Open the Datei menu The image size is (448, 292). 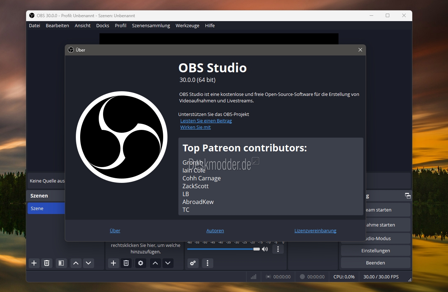(x=35, y=25)
